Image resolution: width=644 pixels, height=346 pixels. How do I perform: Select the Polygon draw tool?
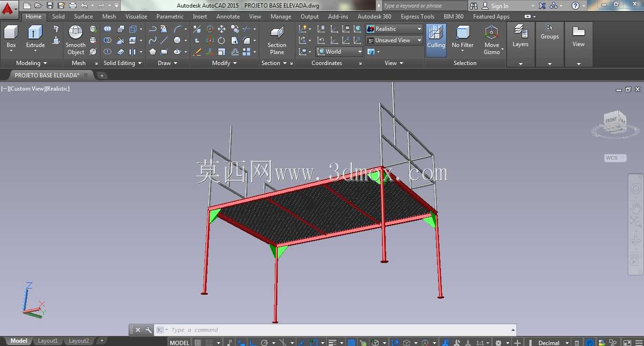point(153,52)
